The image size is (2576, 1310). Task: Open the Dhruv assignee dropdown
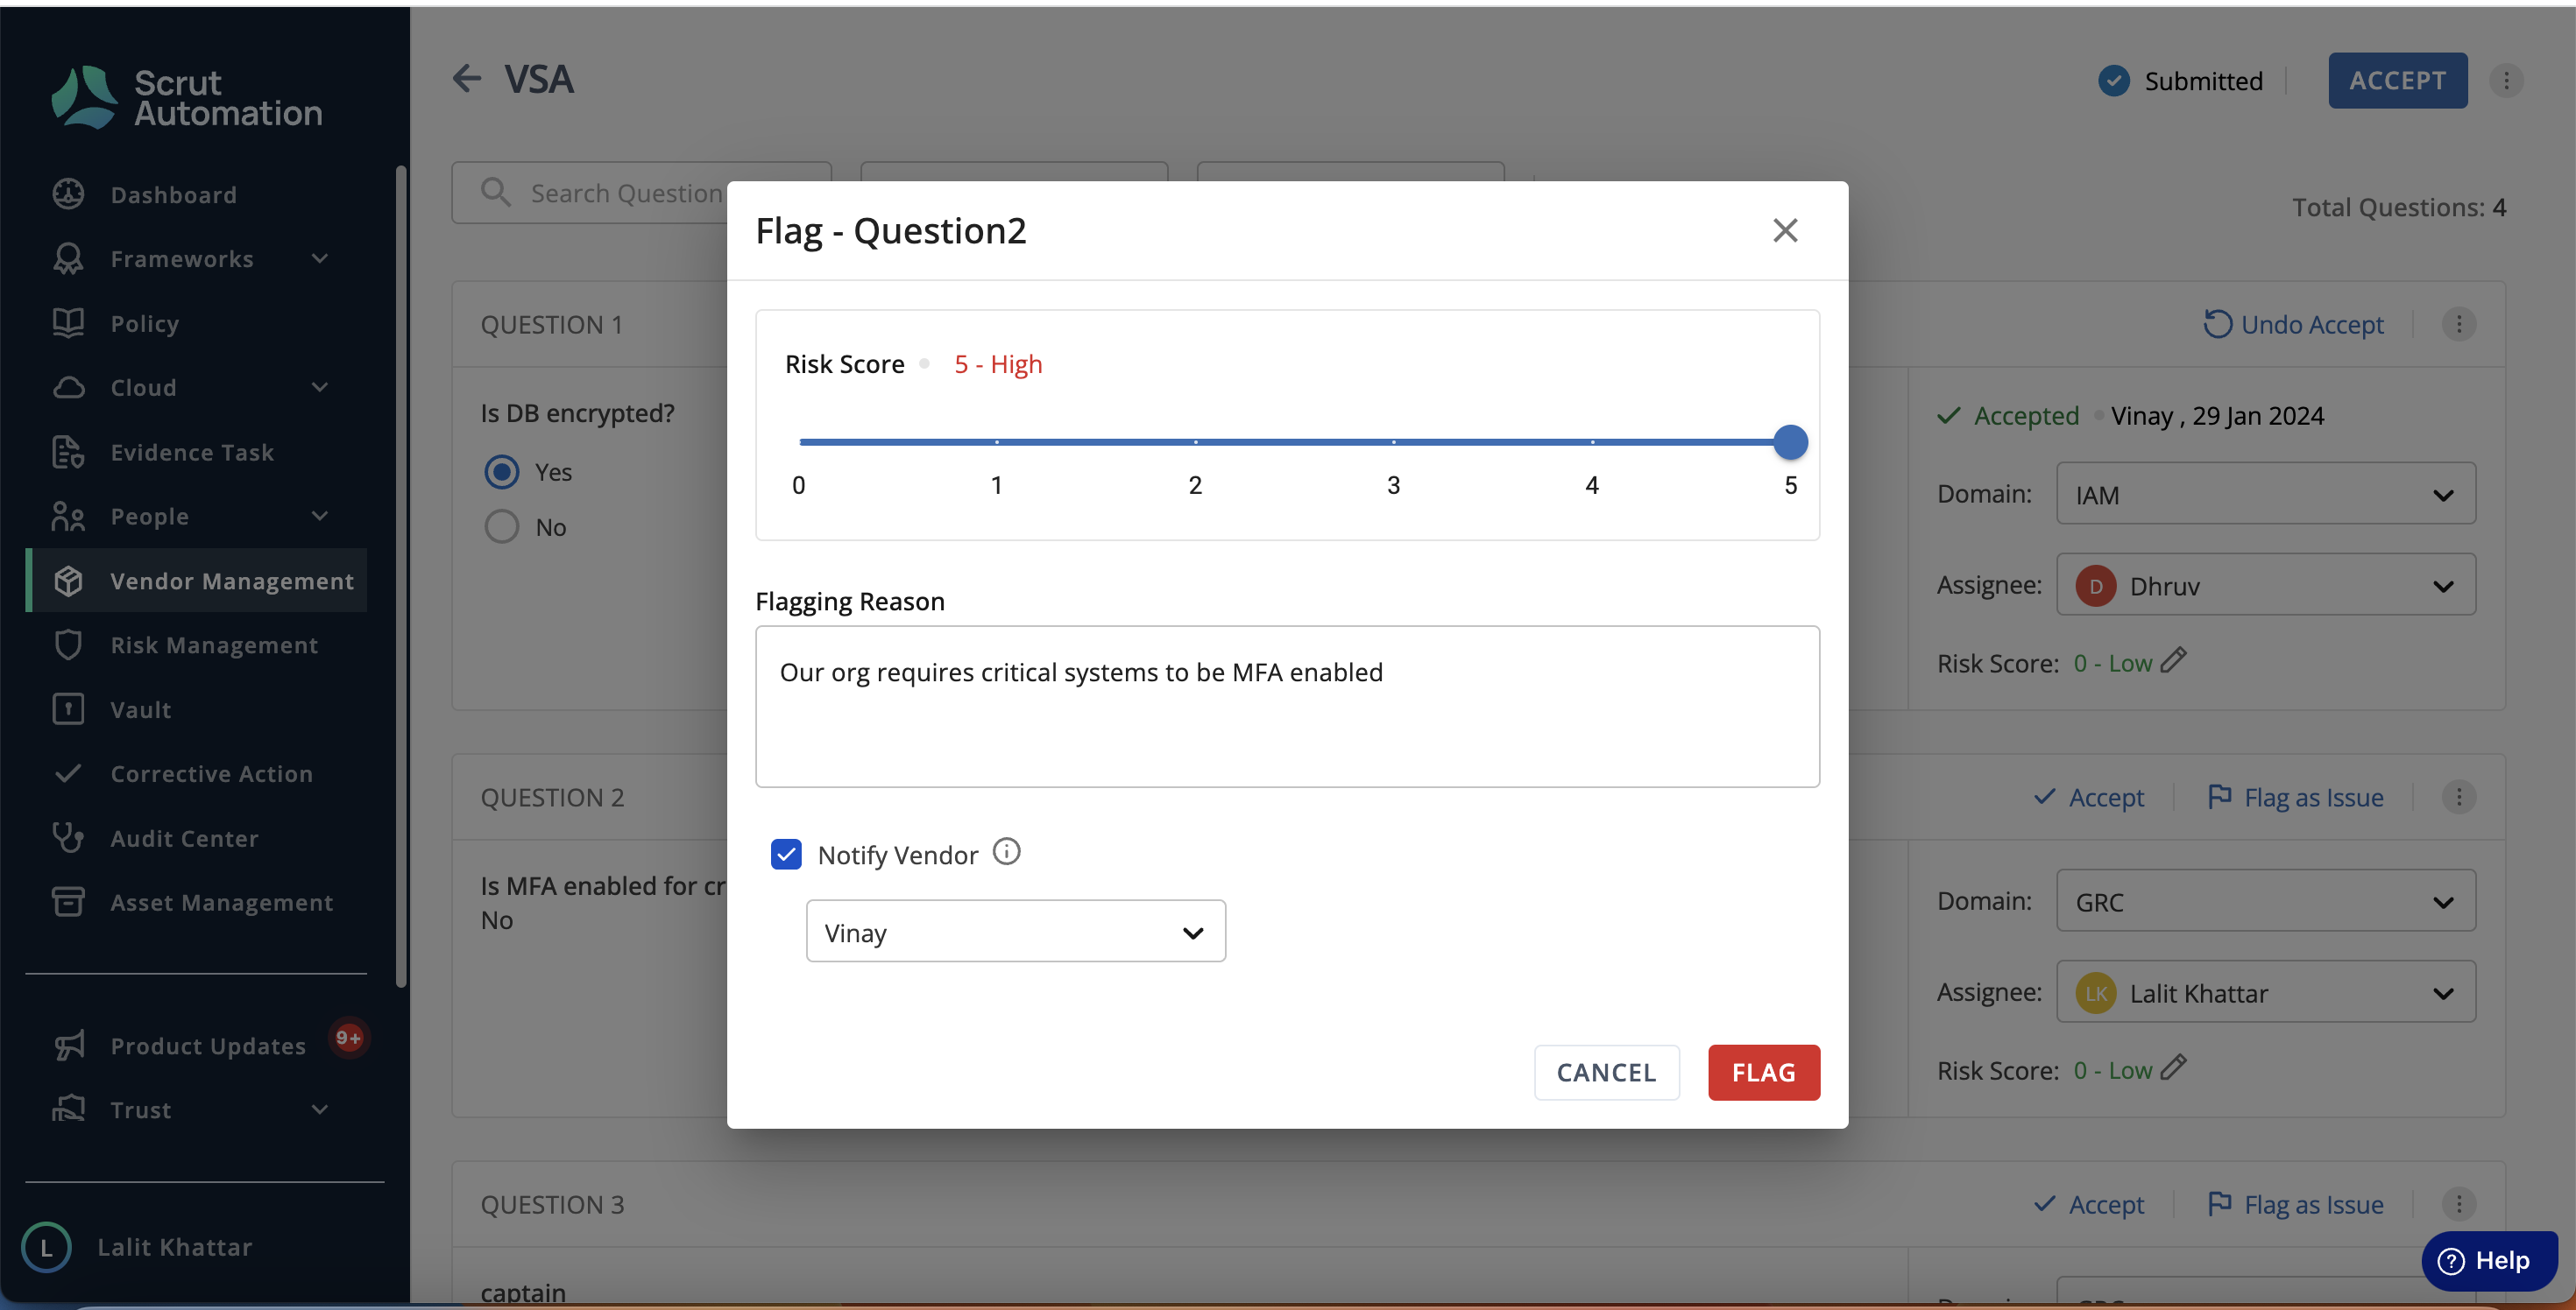(x=2266, y=585)
